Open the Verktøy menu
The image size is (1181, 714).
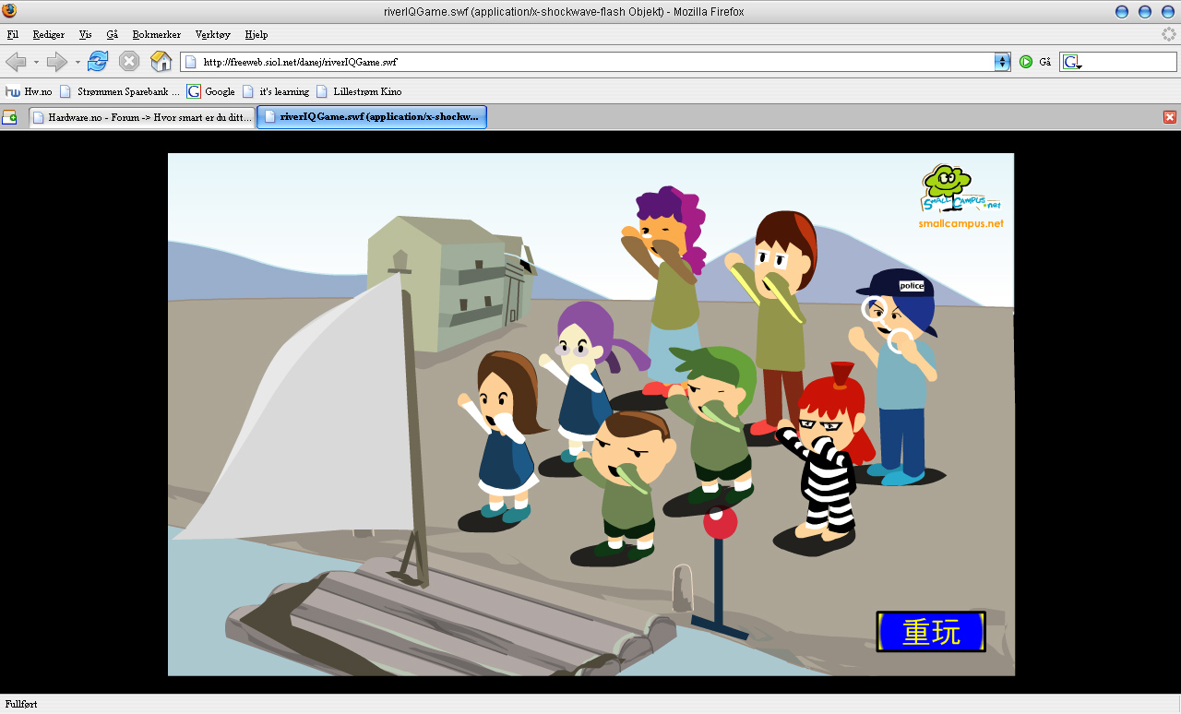(x=213, y=34)
